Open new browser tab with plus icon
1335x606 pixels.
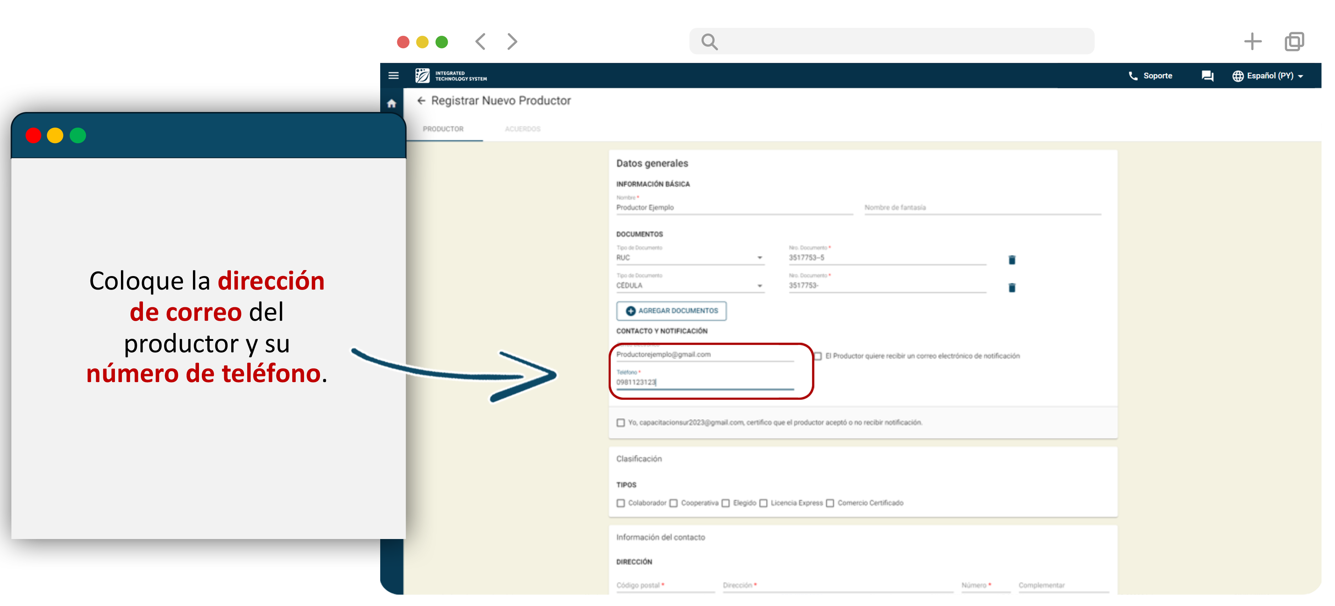click(1252, 41)
